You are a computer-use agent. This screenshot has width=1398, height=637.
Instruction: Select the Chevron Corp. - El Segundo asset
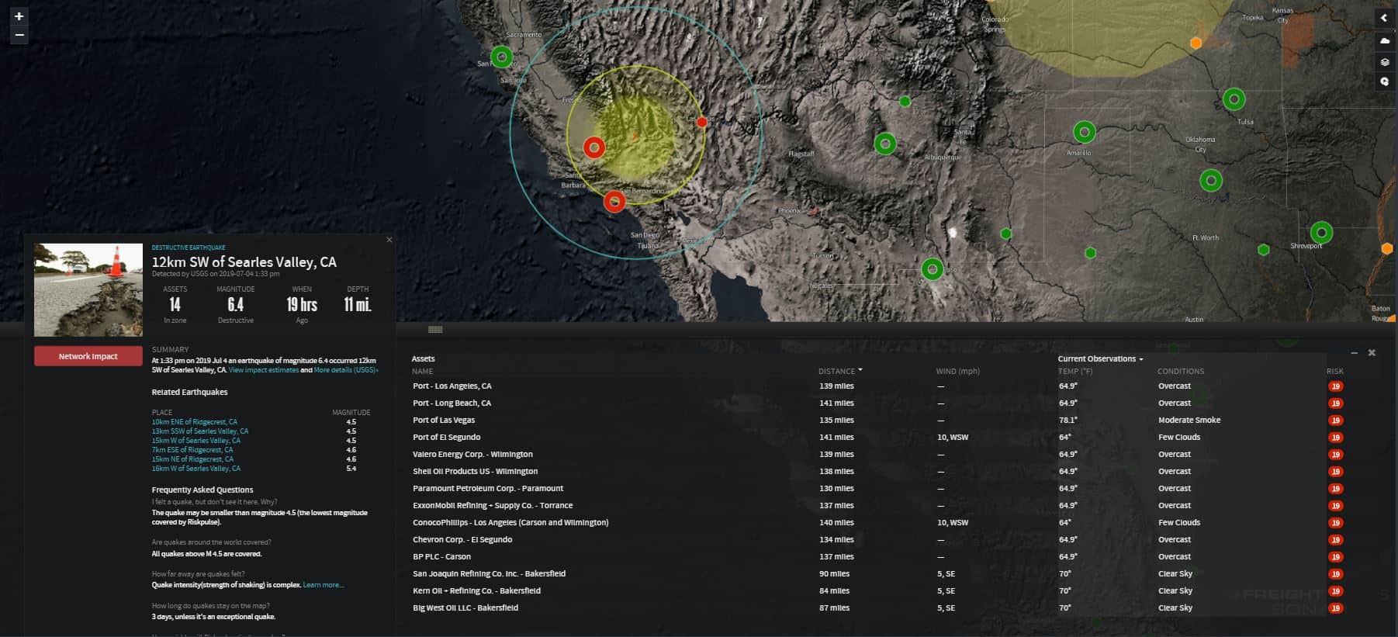click(462, 540)
